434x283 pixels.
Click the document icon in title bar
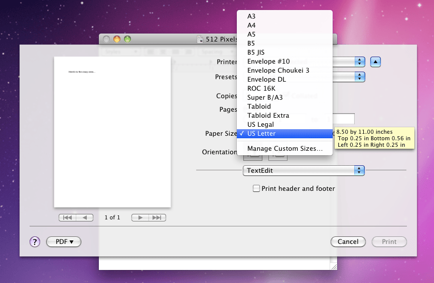click(x=200, y=39)
